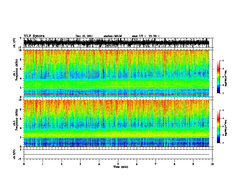Click the "4" kHz tick of the ch.2 spectrogram
The width and height of the screenshot is (239, 184).
click(x=21, y=128)
